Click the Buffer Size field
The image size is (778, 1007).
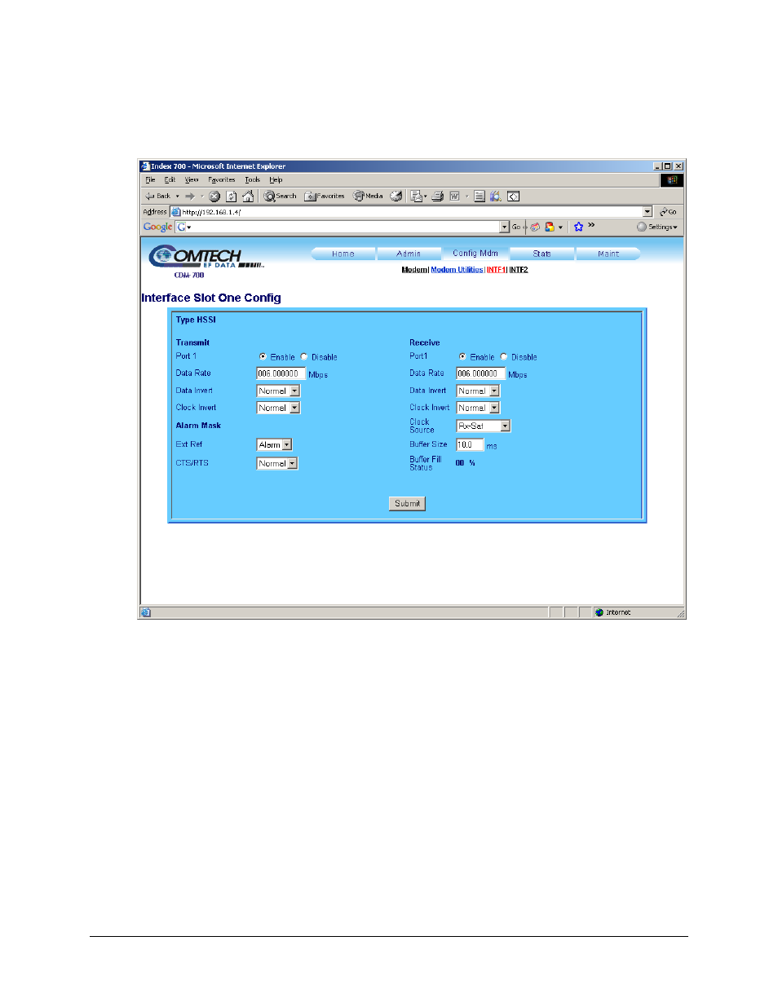click(x=470, y=445)
